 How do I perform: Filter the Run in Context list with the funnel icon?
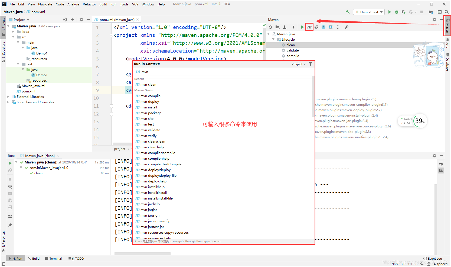[311, 64]
